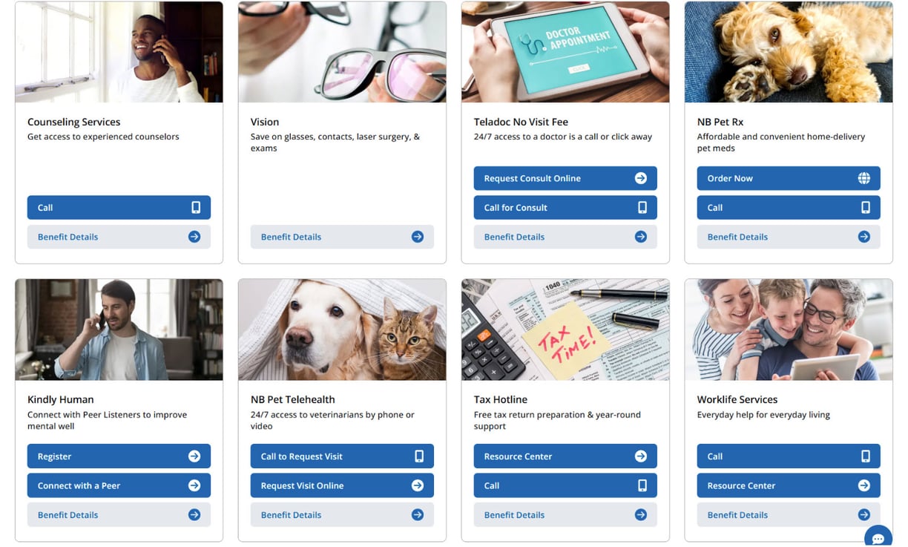Open NB Pet Rx Benefit Details
This screenshot has height=547, width=908.
[x=788, y=237]
